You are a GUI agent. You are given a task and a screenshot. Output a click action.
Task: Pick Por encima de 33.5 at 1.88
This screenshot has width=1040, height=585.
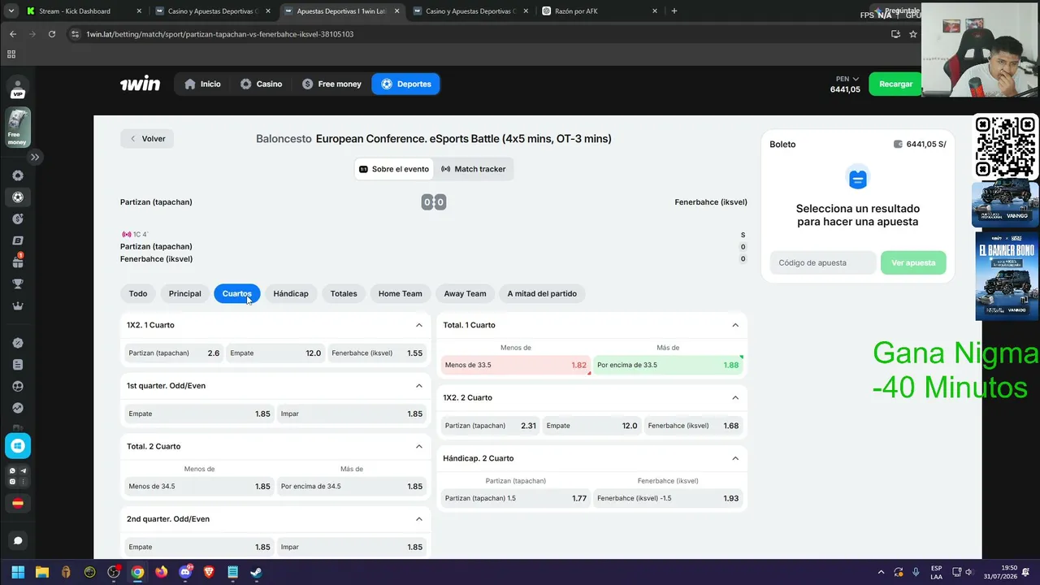point(668,365)
